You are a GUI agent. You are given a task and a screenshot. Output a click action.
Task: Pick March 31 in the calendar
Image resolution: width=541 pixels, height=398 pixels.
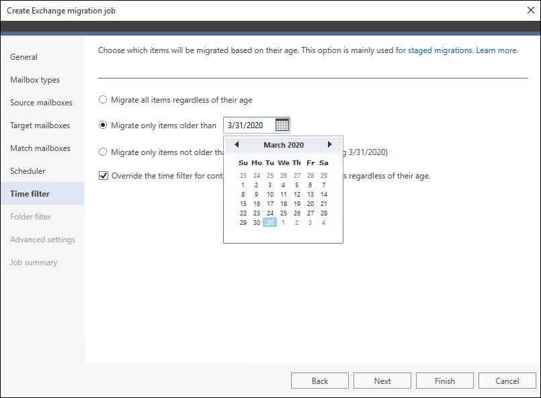click(269, 223)
